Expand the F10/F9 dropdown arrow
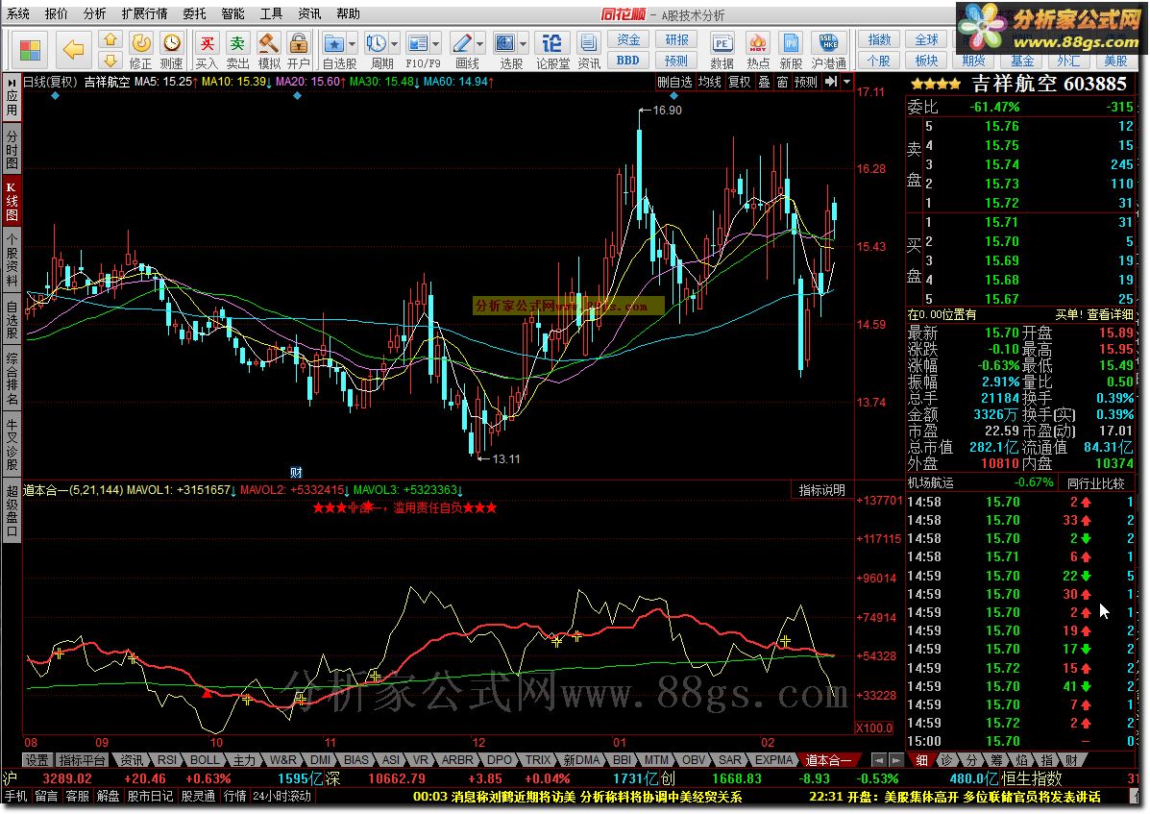The image size is (1150, 814). point(436,44)
